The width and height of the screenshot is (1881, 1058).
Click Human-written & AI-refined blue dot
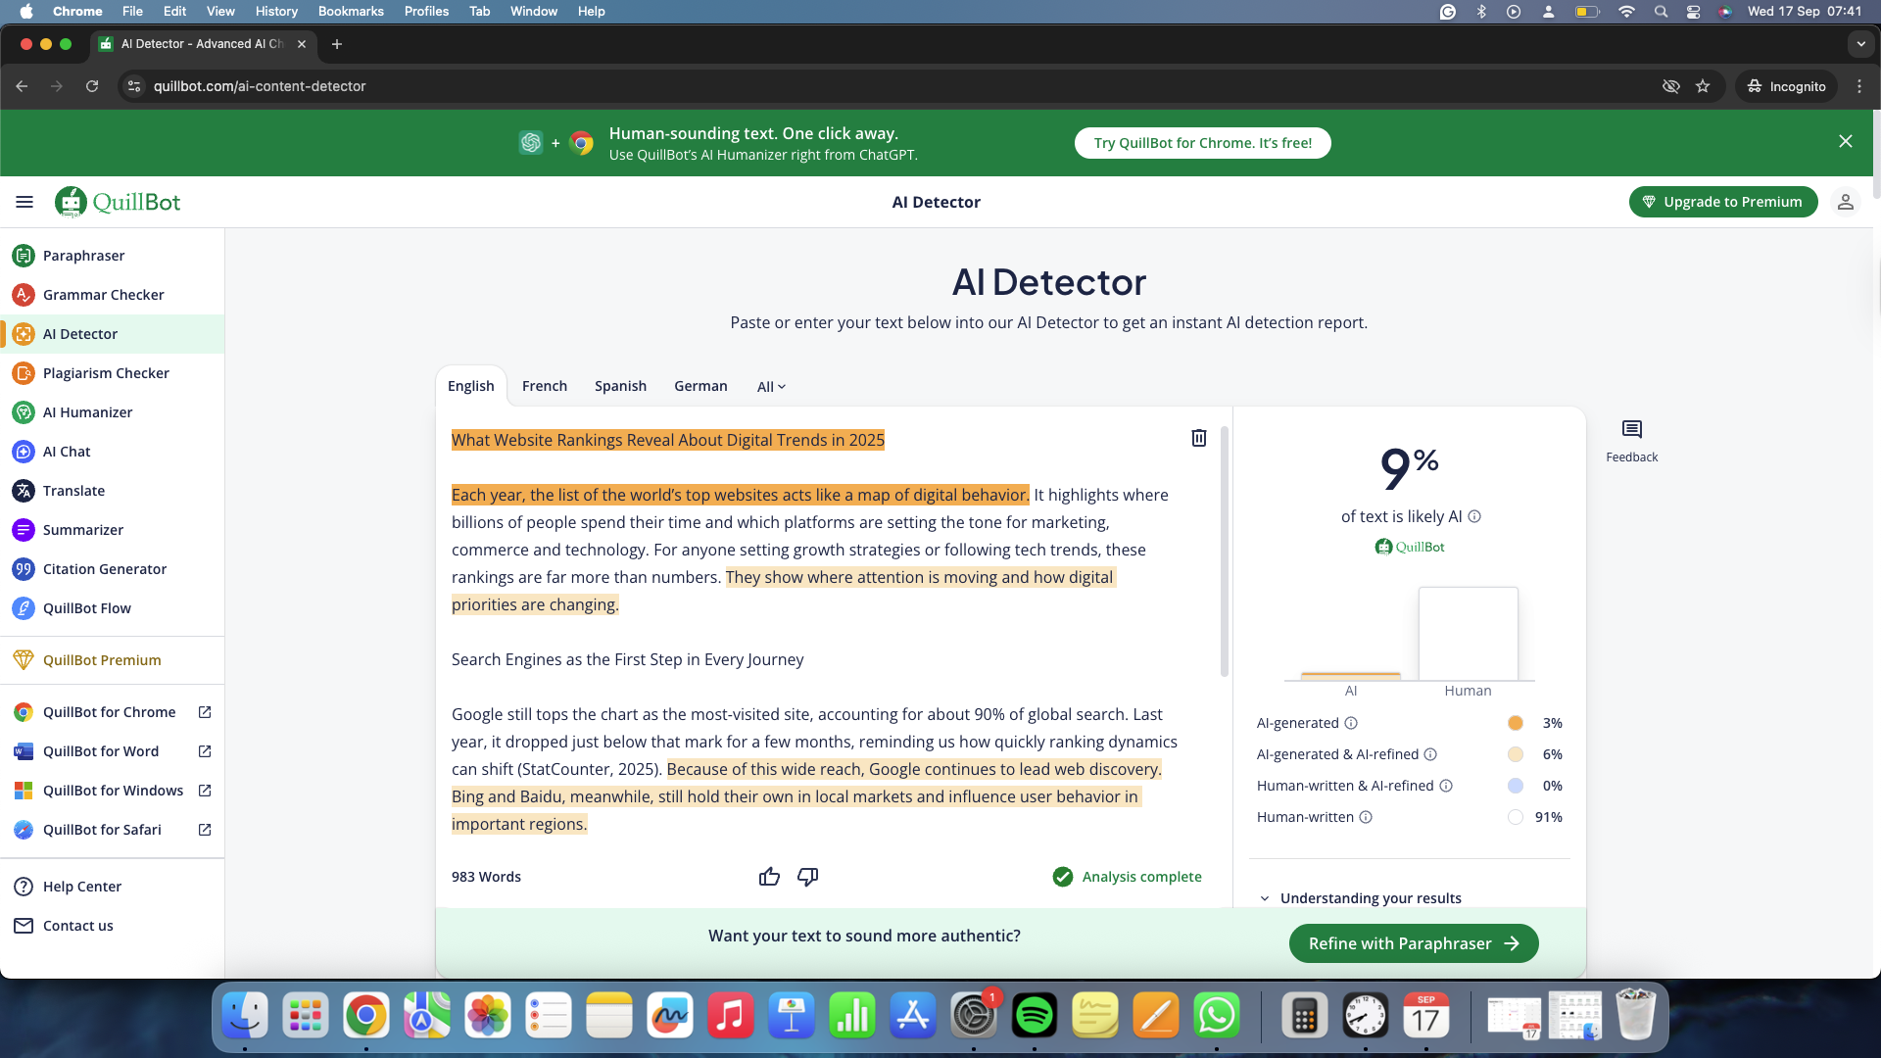point(1516,786)
